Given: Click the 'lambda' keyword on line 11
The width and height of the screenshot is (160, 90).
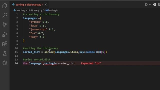Looking at the screenshot, I should click(x=90, y=52).
